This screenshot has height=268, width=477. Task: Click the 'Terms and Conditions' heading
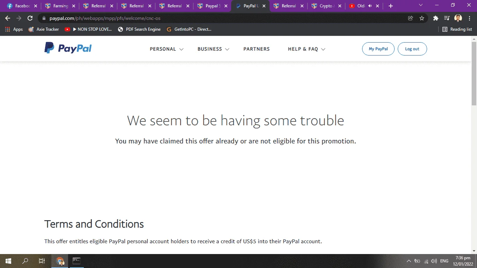(94, 224)
